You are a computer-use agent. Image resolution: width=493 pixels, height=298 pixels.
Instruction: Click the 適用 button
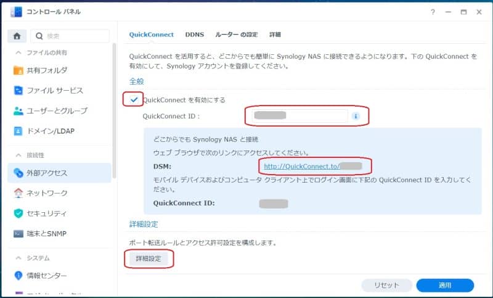coord(445,285)
